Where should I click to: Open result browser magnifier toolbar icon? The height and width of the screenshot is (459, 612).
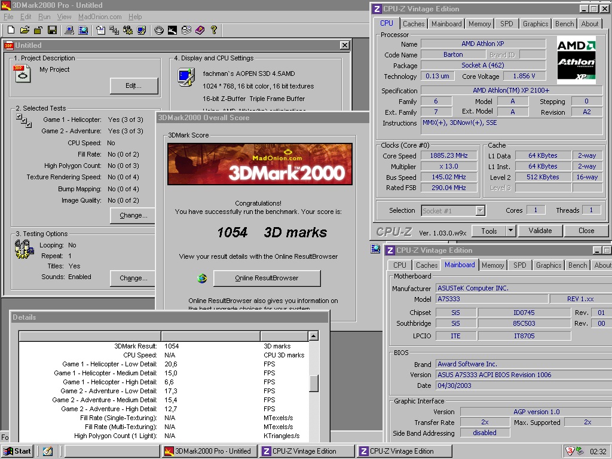pyautogui.click(x=83, y=30)
